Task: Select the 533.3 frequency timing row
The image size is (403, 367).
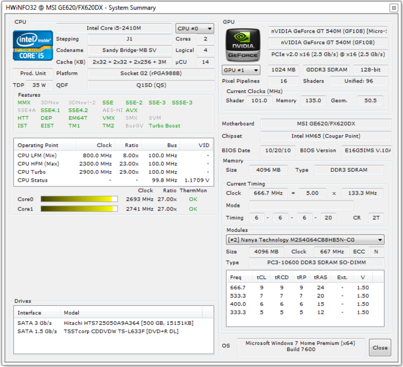Action: click(305, 296)
